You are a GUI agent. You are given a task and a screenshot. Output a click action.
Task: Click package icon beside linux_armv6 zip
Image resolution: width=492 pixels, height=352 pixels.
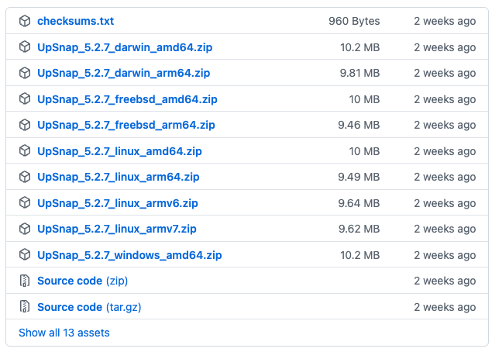coord(25,203)
